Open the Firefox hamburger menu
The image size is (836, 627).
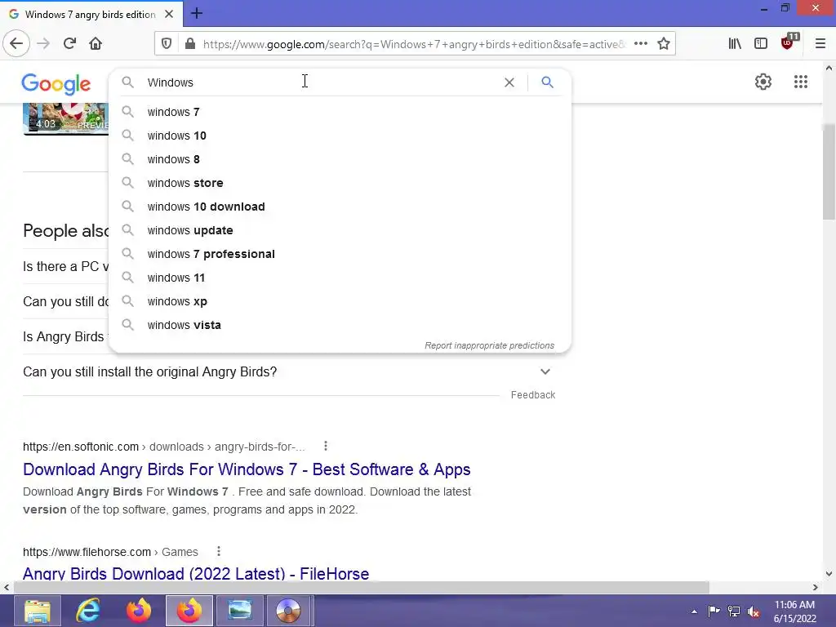coord(820,44)
